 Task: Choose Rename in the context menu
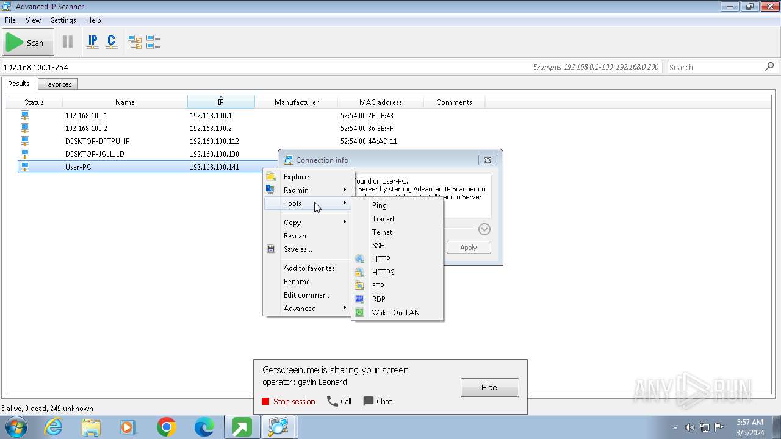[x=308, y=281]
